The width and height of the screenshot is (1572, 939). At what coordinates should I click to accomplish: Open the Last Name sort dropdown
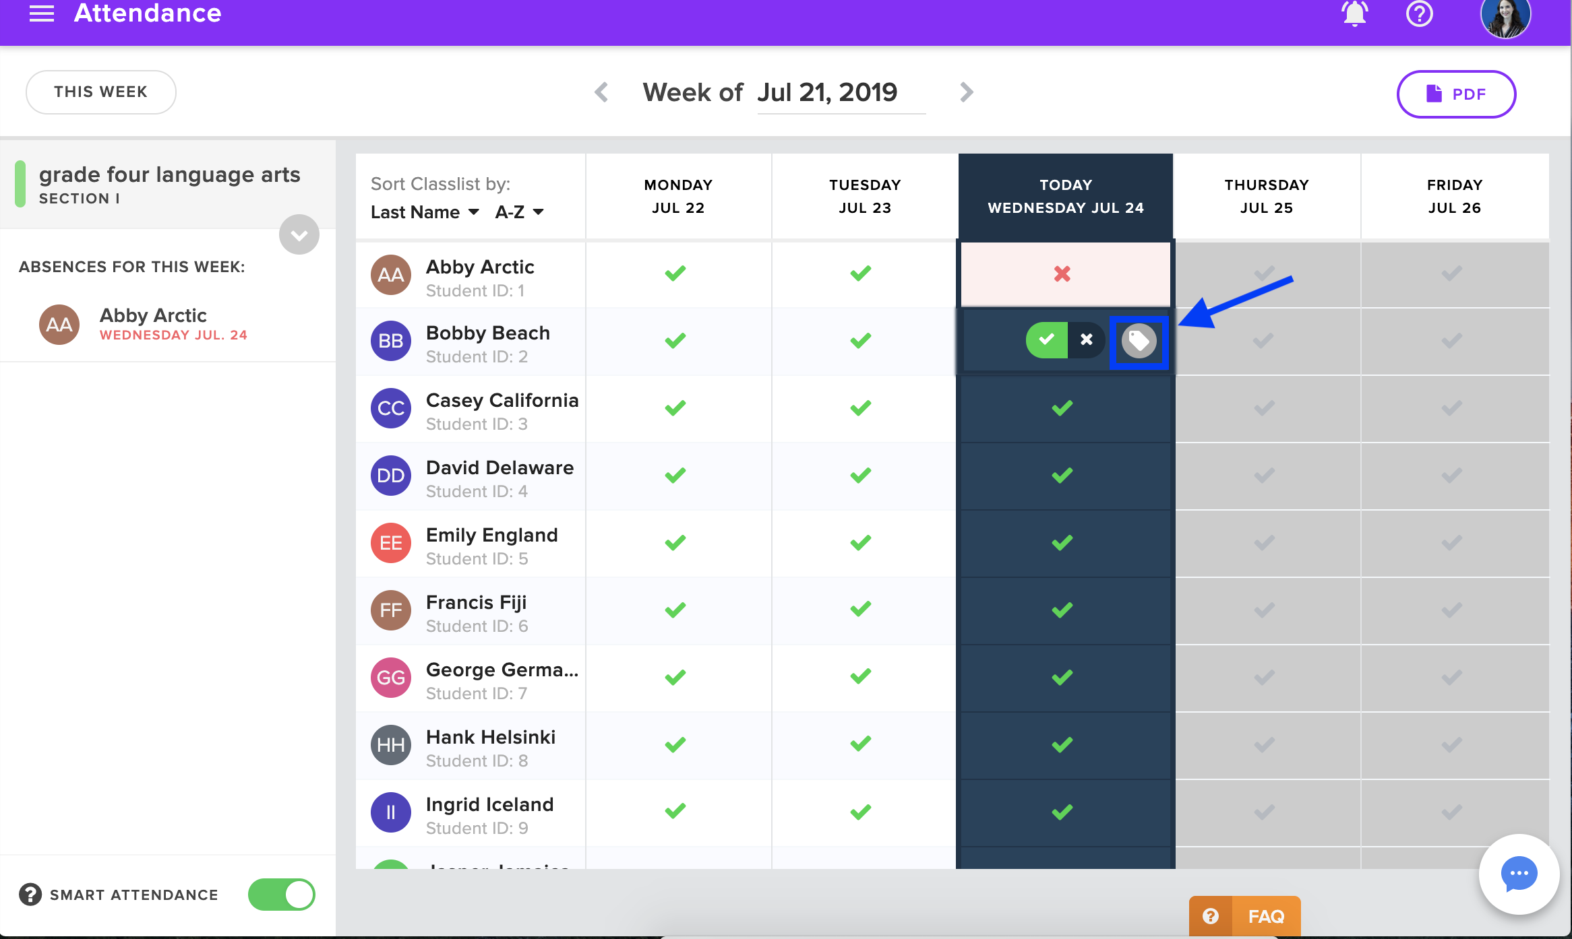tap(425, 212)
